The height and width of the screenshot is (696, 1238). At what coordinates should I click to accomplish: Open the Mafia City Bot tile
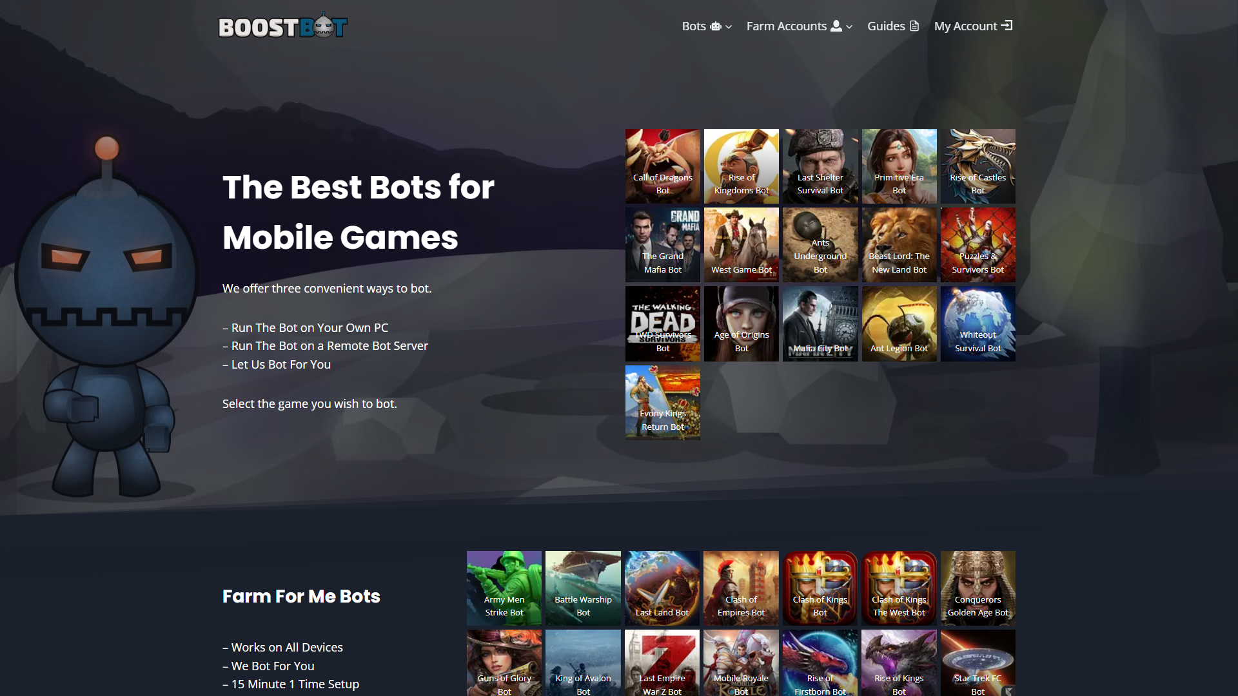(820, 324)
